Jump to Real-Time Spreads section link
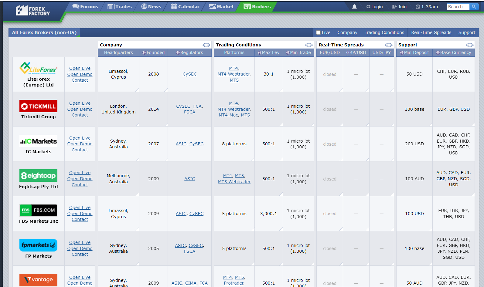Viewport: 484px width, 287px height. [431, 32]
